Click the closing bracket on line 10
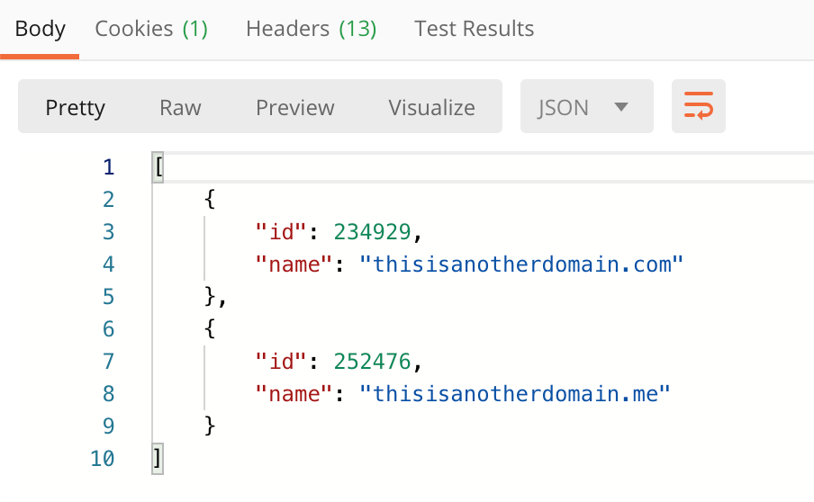 158,459
